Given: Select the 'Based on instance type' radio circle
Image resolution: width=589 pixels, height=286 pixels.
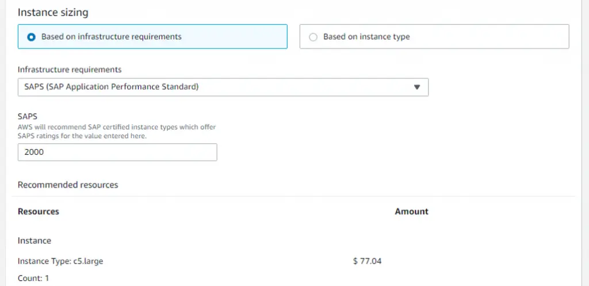Looking at the screenshot, I should [x=313, y=37].
